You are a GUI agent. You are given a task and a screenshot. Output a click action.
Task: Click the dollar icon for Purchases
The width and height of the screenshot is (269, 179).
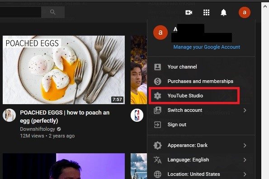[157, 81]
